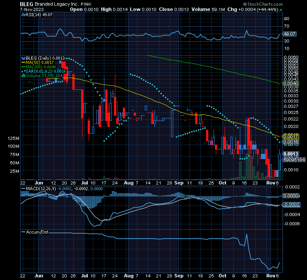Click the 90 RSI axis label
This screenshot has width=307, height=280.
point(286,18)
